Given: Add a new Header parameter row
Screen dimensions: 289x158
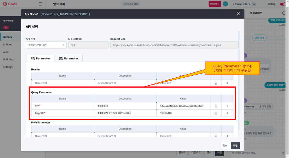Looking at the screenshot, I should tap(227, 83).
